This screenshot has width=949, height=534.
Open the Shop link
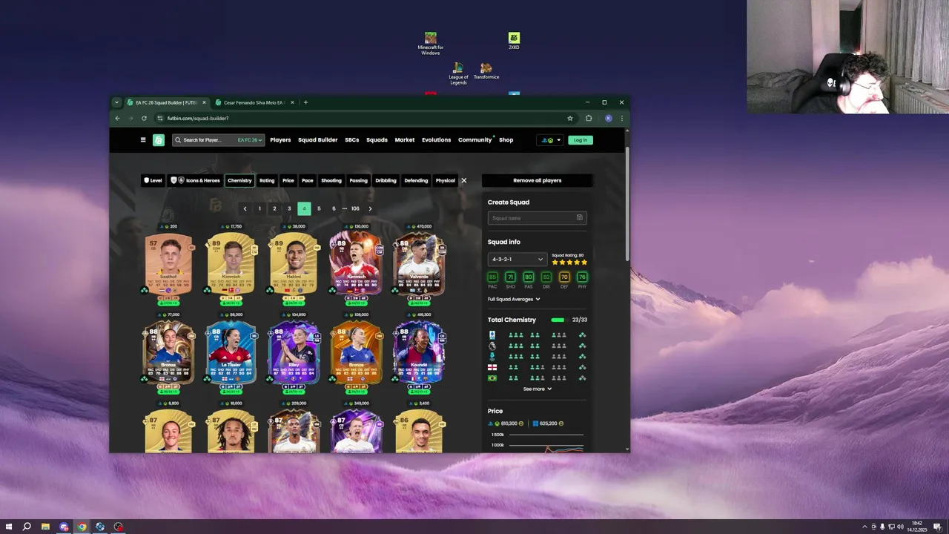pos(506,140)
